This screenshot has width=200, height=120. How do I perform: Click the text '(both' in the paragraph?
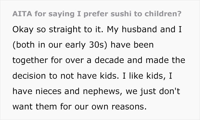(23, 45)
